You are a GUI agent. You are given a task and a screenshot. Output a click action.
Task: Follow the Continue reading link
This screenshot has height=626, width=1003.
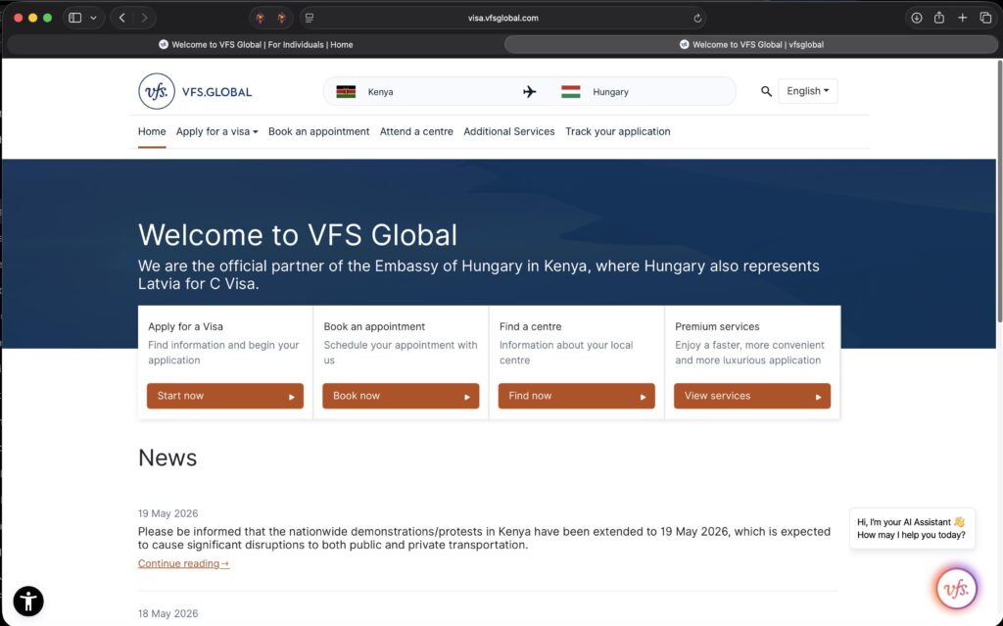[x=183, y=563]
